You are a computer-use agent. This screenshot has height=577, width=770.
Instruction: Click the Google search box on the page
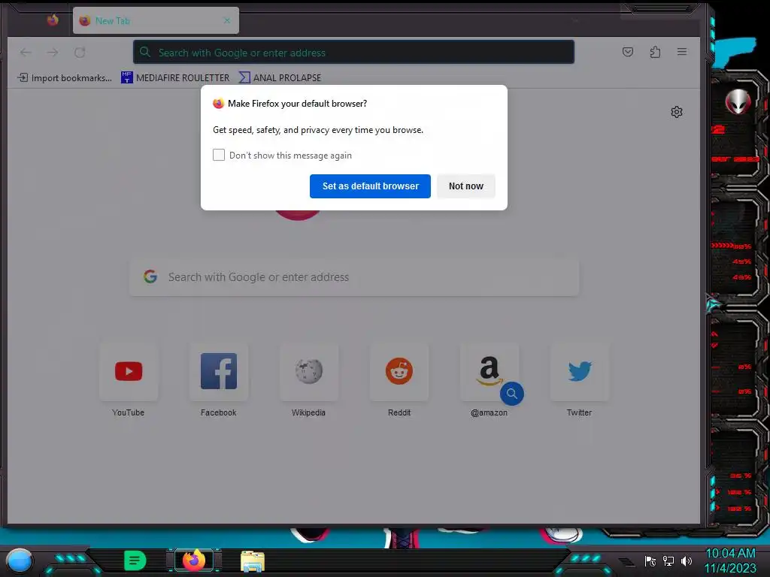point(354,276)
